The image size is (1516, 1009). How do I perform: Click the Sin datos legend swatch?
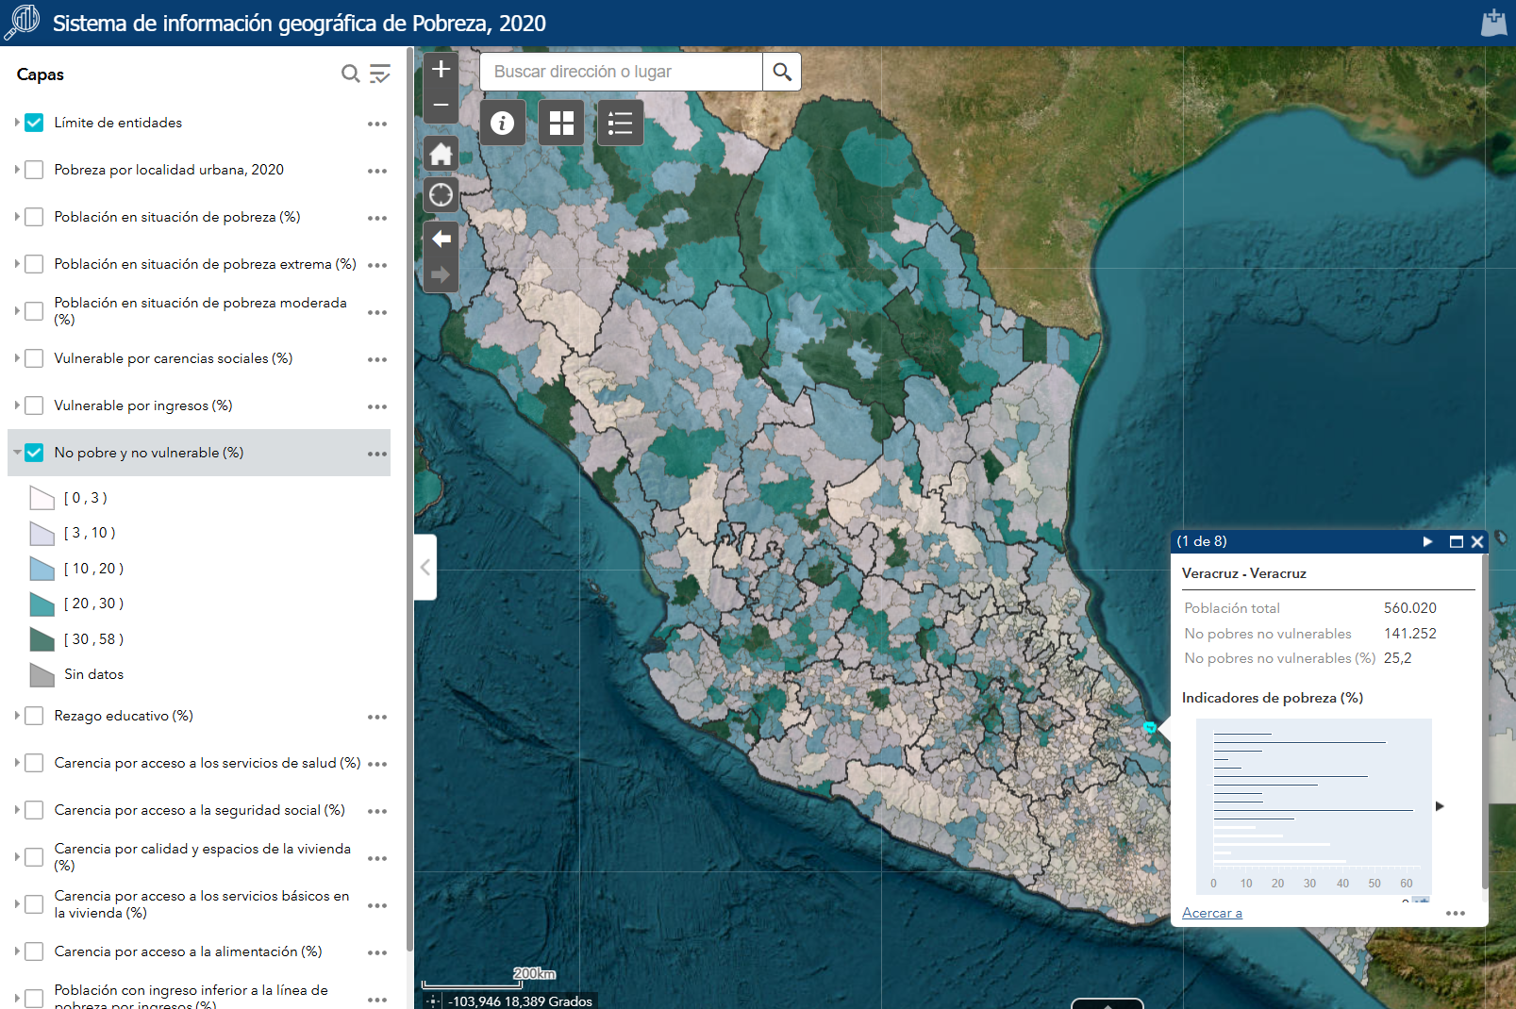(42, 674)
